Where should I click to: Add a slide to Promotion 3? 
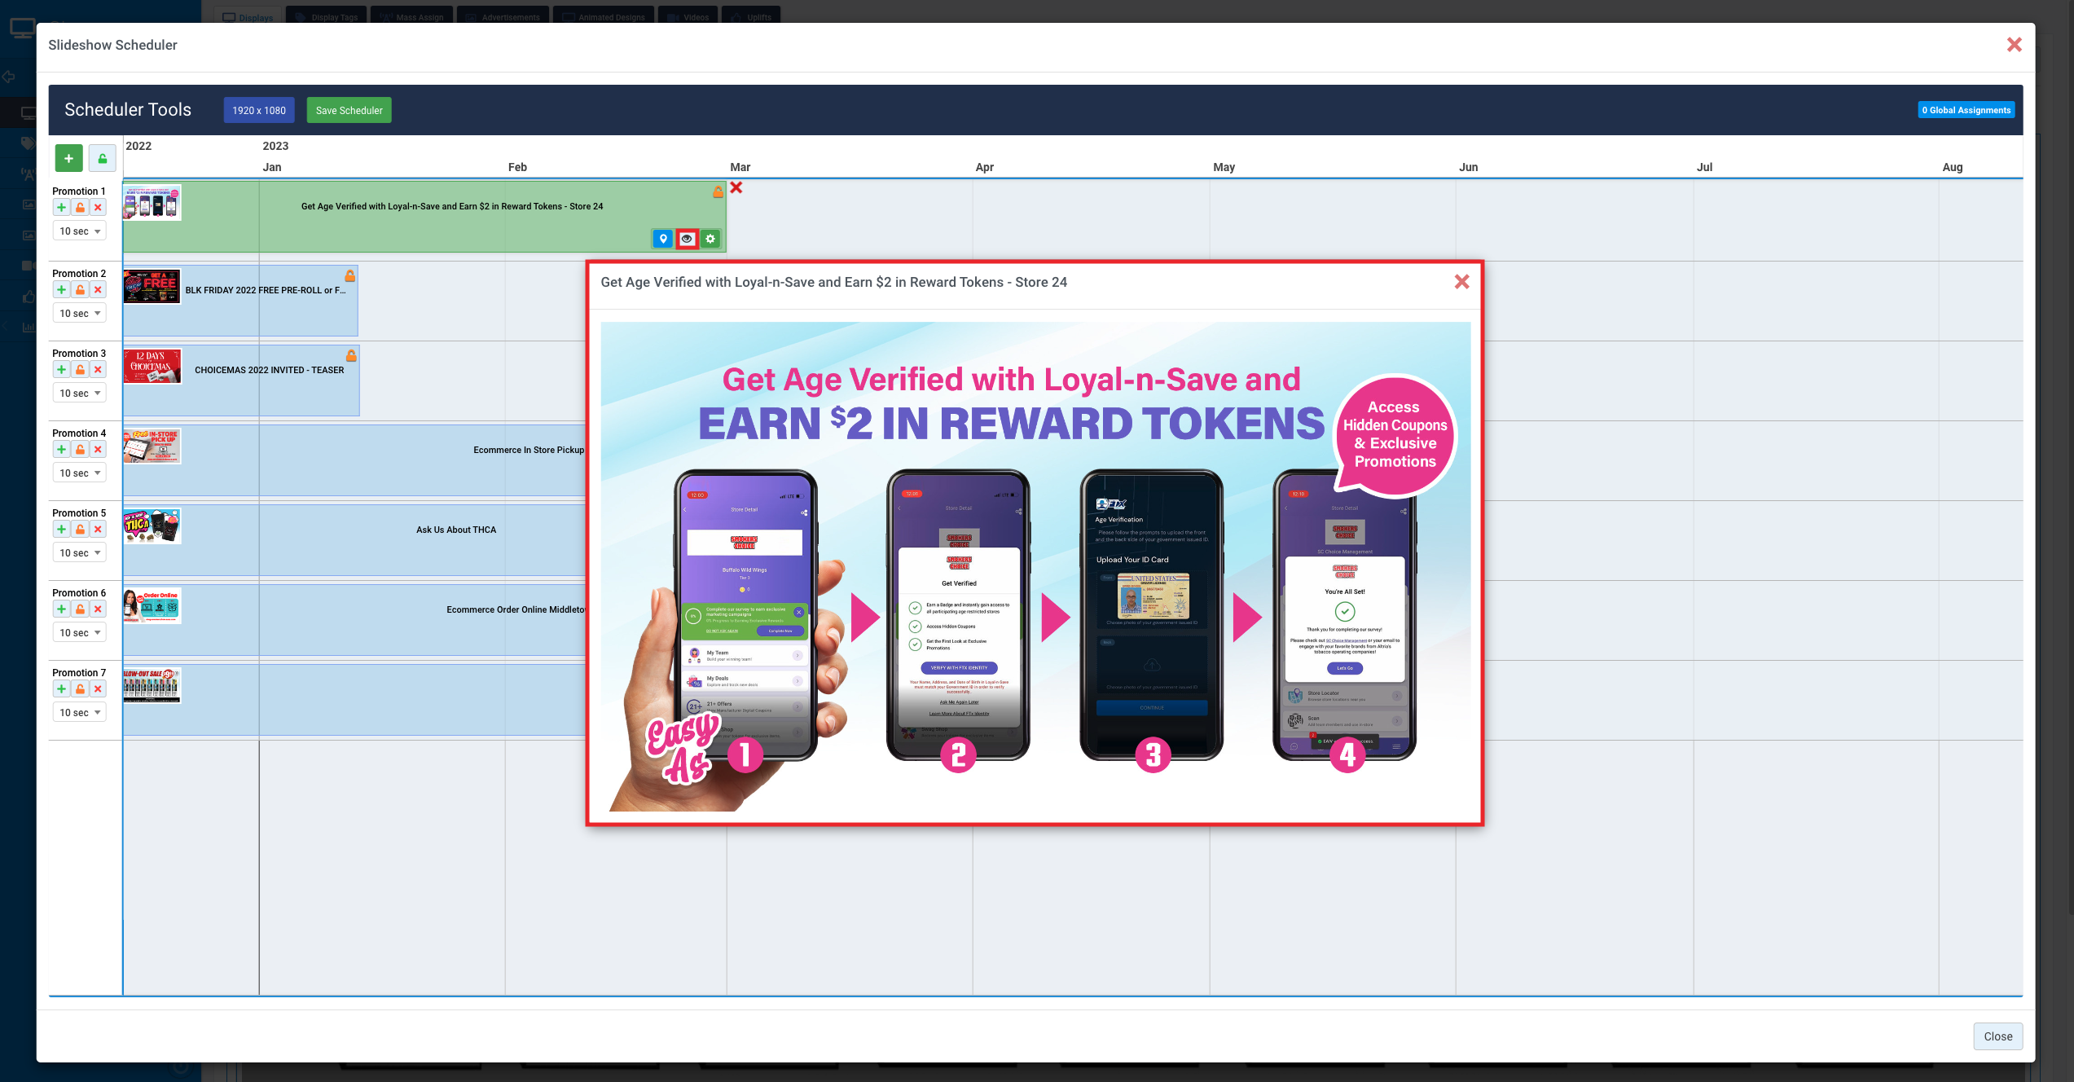pyautogui.click(x=62, y=369)
